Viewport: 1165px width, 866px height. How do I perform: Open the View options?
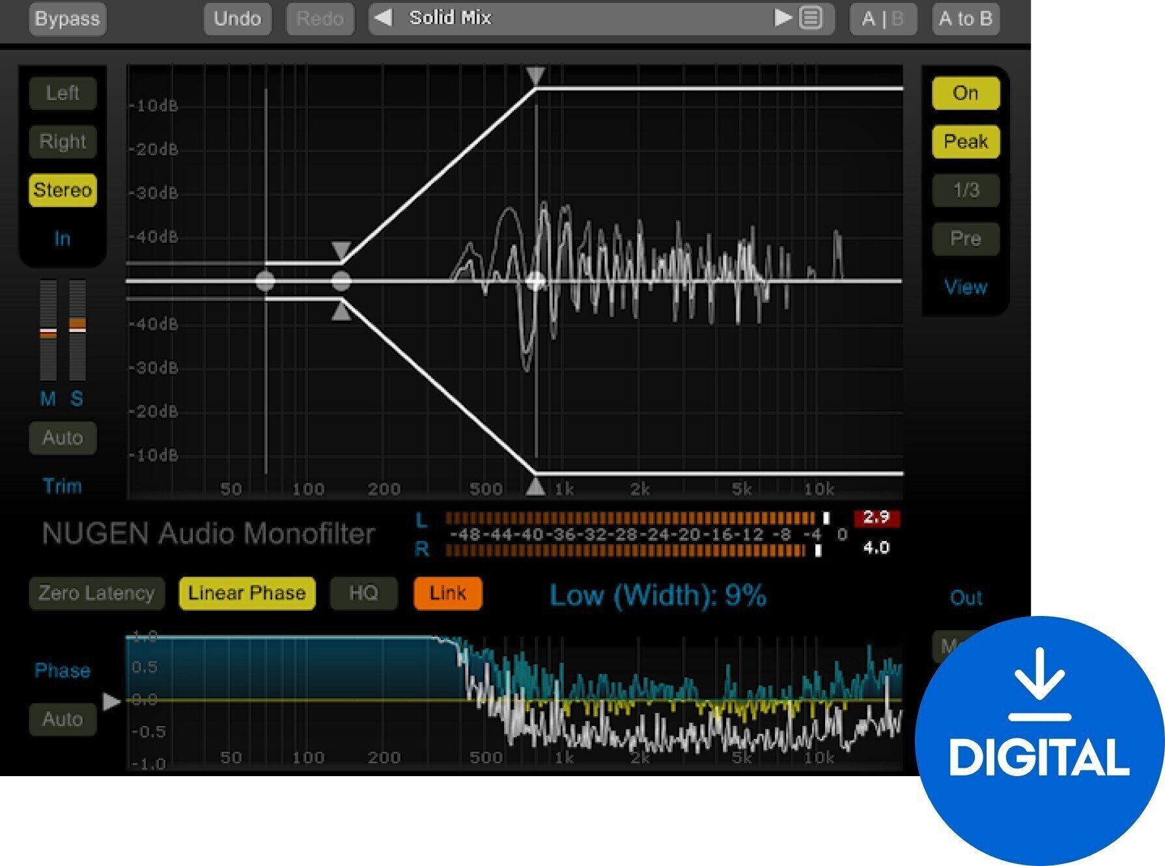[965, 287]
